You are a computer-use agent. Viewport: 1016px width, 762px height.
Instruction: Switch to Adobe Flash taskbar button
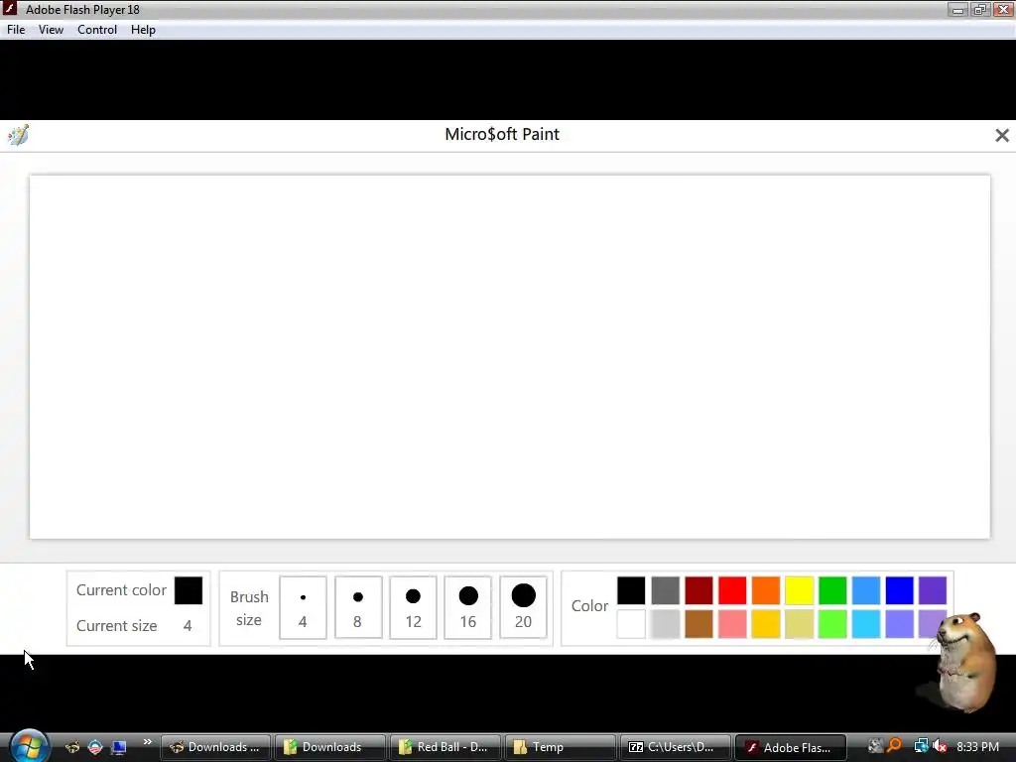790,747
